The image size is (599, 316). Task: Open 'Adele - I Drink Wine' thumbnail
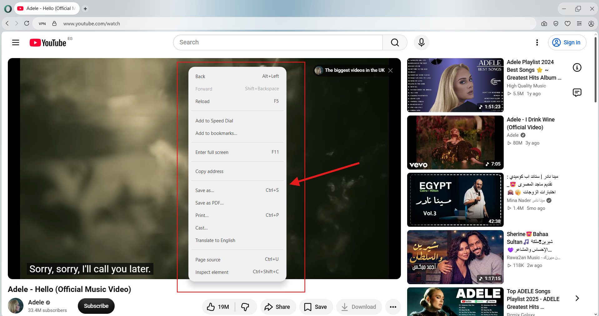[x=455, y=143]
